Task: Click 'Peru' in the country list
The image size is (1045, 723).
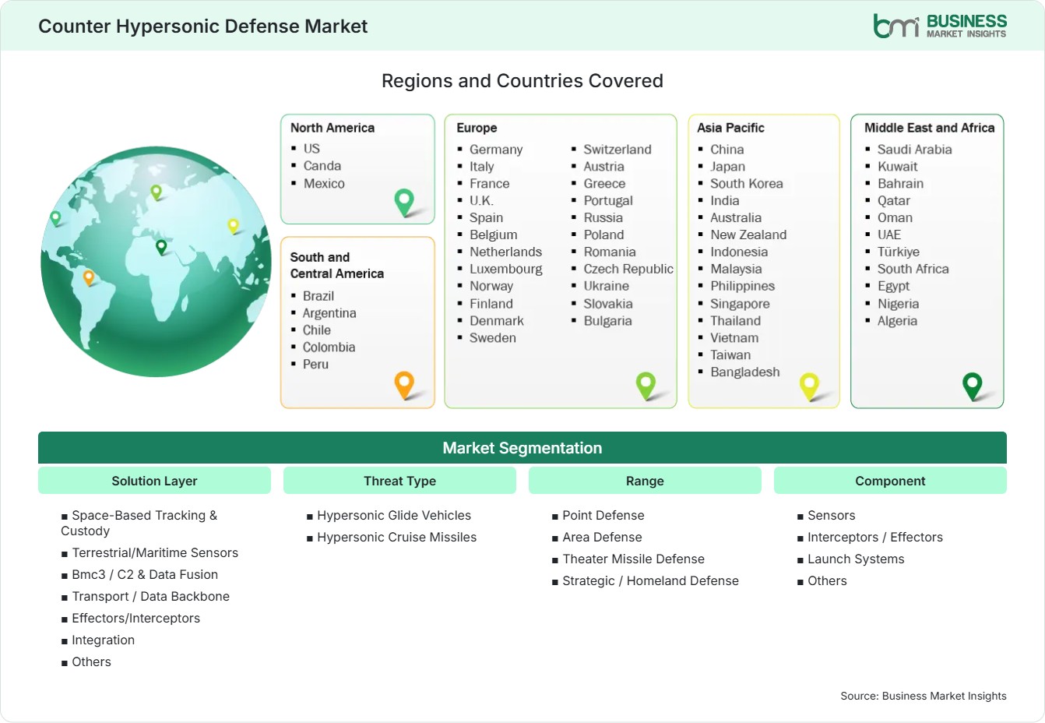Action: point(315,365)
